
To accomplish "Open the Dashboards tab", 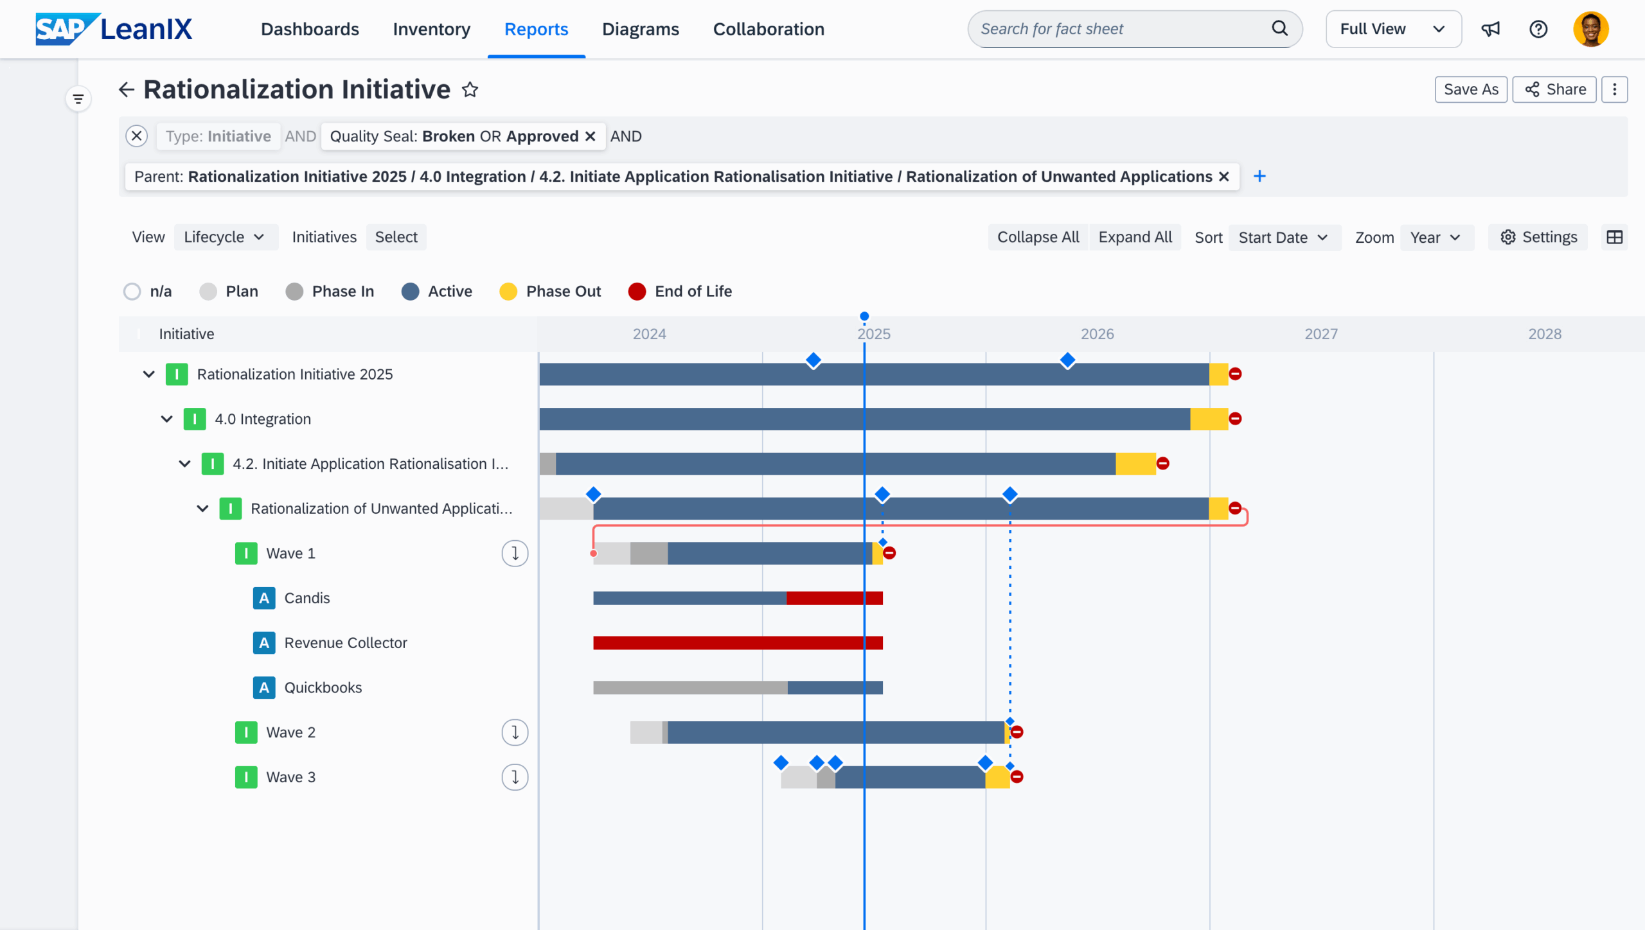I will pos(310,29).
